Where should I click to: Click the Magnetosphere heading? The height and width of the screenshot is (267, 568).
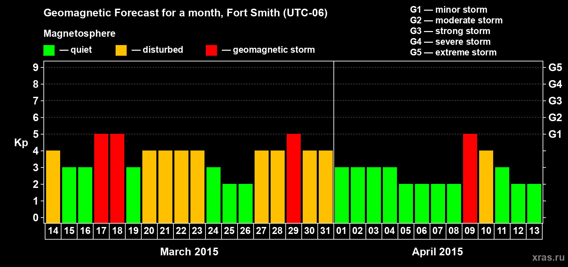point(80,34)
